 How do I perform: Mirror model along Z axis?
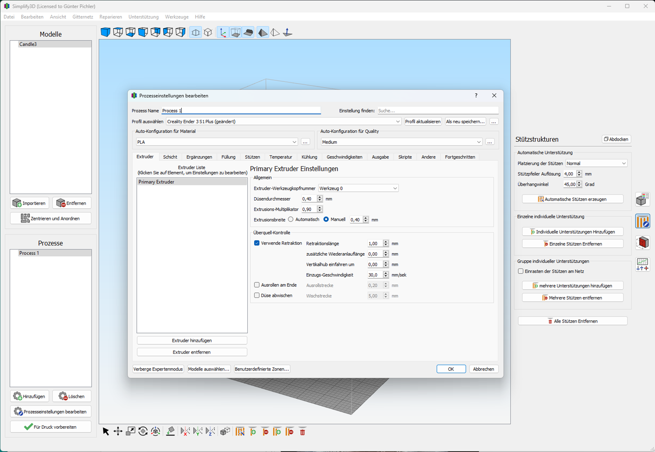210,431
